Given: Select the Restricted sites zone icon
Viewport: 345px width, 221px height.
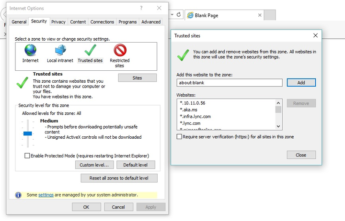Looking at the screenshot, I should point(120,50).
